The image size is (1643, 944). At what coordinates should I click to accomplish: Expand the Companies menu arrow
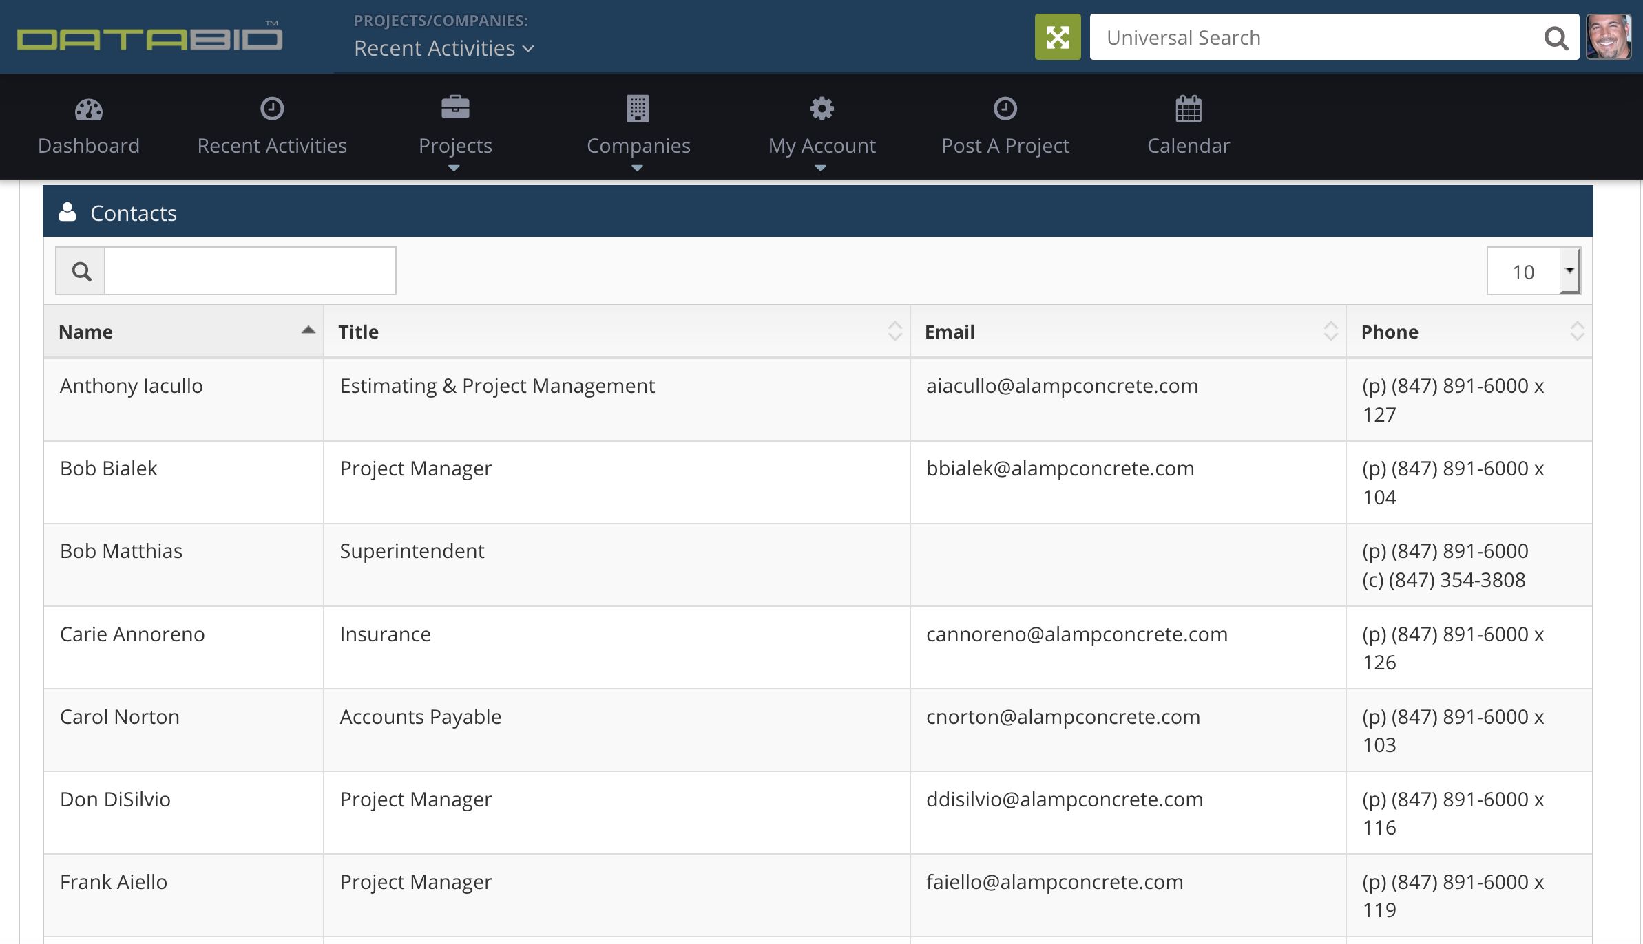[637, 168]
